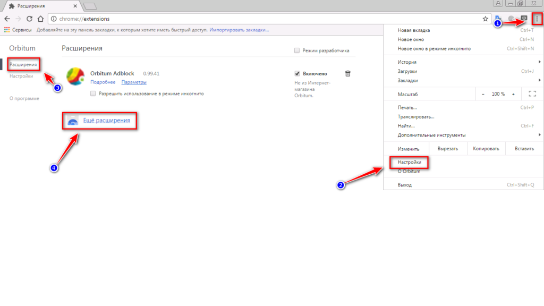Image resolution: width=544 pixels, height=306 pixels.
Task: Delete Orbitum Adblock via trash icon
Action: click(347, 73)
